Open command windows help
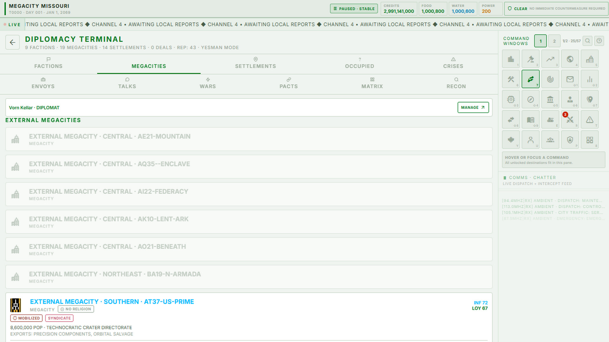The width and height of the screenshot is (609, 342). coord(599,41)
